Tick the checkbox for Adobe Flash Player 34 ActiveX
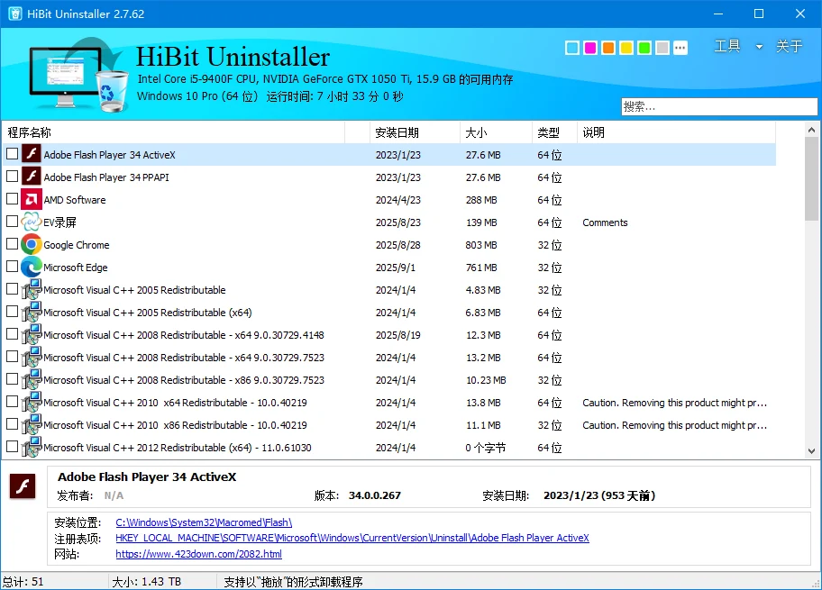 (x=12, y=154)
